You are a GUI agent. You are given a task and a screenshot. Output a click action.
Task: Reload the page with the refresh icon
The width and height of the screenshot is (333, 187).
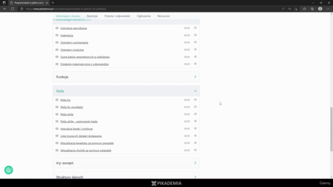point(12,9)
